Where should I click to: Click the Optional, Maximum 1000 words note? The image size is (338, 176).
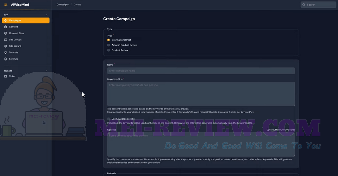pos(281,130)
